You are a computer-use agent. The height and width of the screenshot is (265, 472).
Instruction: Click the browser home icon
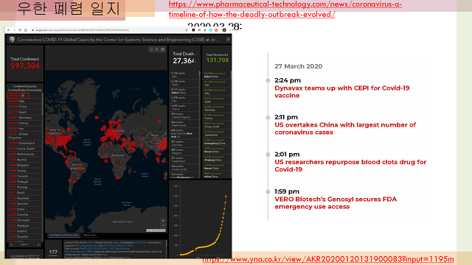click(26, 30)
